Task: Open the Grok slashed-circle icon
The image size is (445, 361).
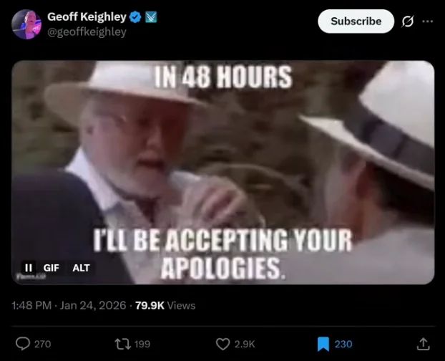Action: click(408, 21)
